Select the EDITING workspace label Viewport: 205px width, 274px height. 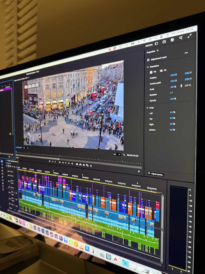[149, 45]
